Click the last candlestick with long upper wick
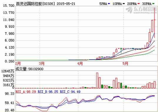 154,23
